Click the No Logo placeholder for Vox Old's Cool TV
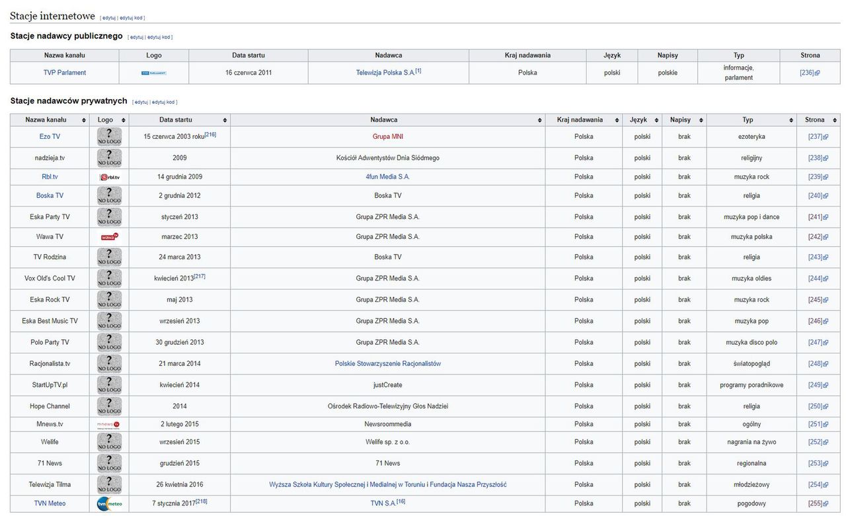 click(x=109, y=279)
